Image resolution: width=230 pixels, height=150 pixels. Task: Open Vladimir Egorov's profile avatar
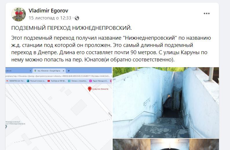coord(19,14)
